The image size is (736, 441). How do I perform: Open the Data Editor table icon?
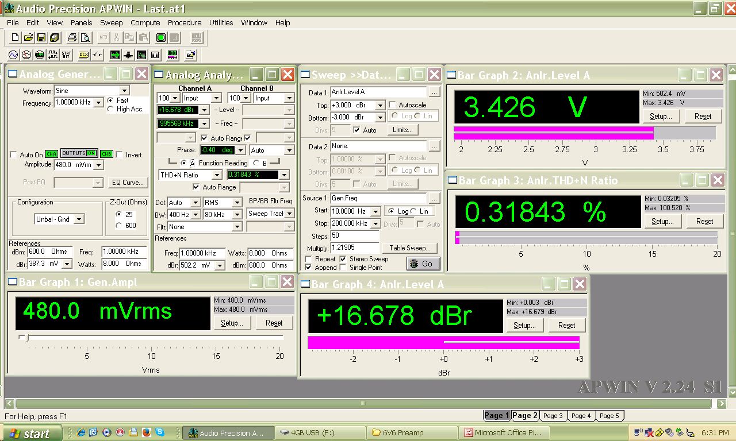pyautogui.click(x=155, y=55)
